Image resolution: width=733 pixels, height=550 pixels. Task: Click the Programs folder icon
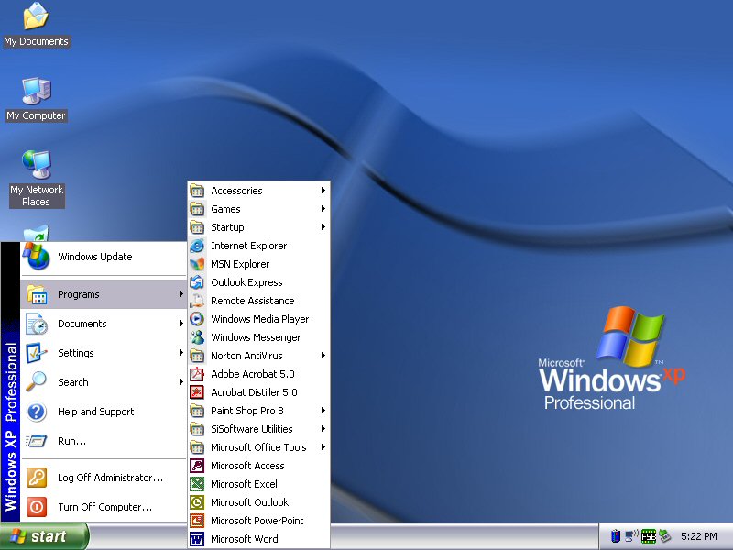click(x=37, y=294)
